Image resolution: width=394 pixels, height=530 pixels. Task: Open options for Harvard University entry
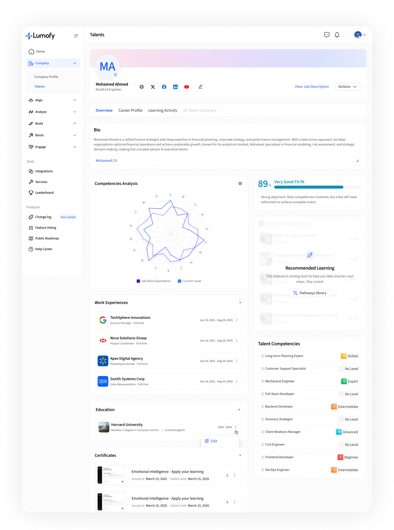[236, 427]
